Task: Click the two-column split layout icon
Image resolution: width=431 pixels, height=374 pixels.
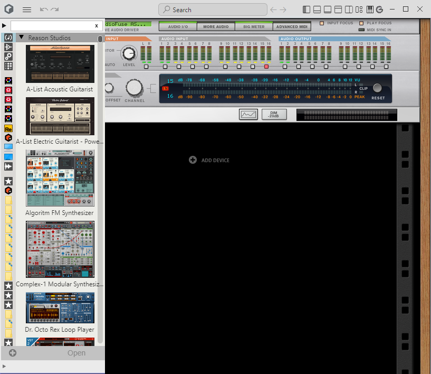Action: point(349,10)
